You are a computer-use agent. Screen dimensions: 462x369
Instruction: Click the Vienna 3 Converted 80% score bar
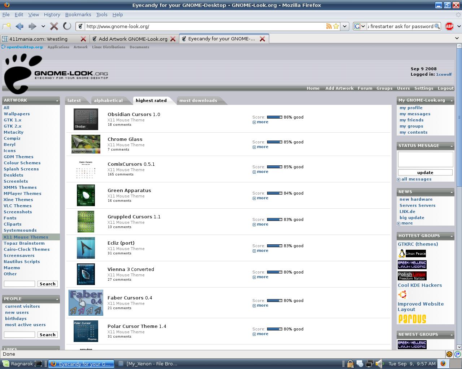(274, 272)
